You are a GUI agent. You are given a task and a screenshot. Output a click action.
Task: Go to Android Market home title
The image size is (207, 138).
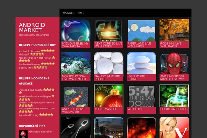coord(32,28)
